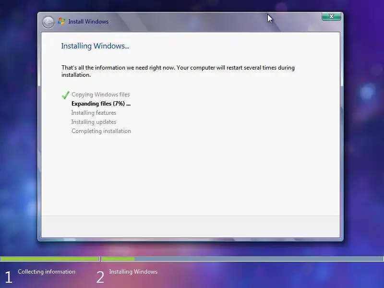
Task: Click the 'Collecting information' stage label
Action: point(47,272)
